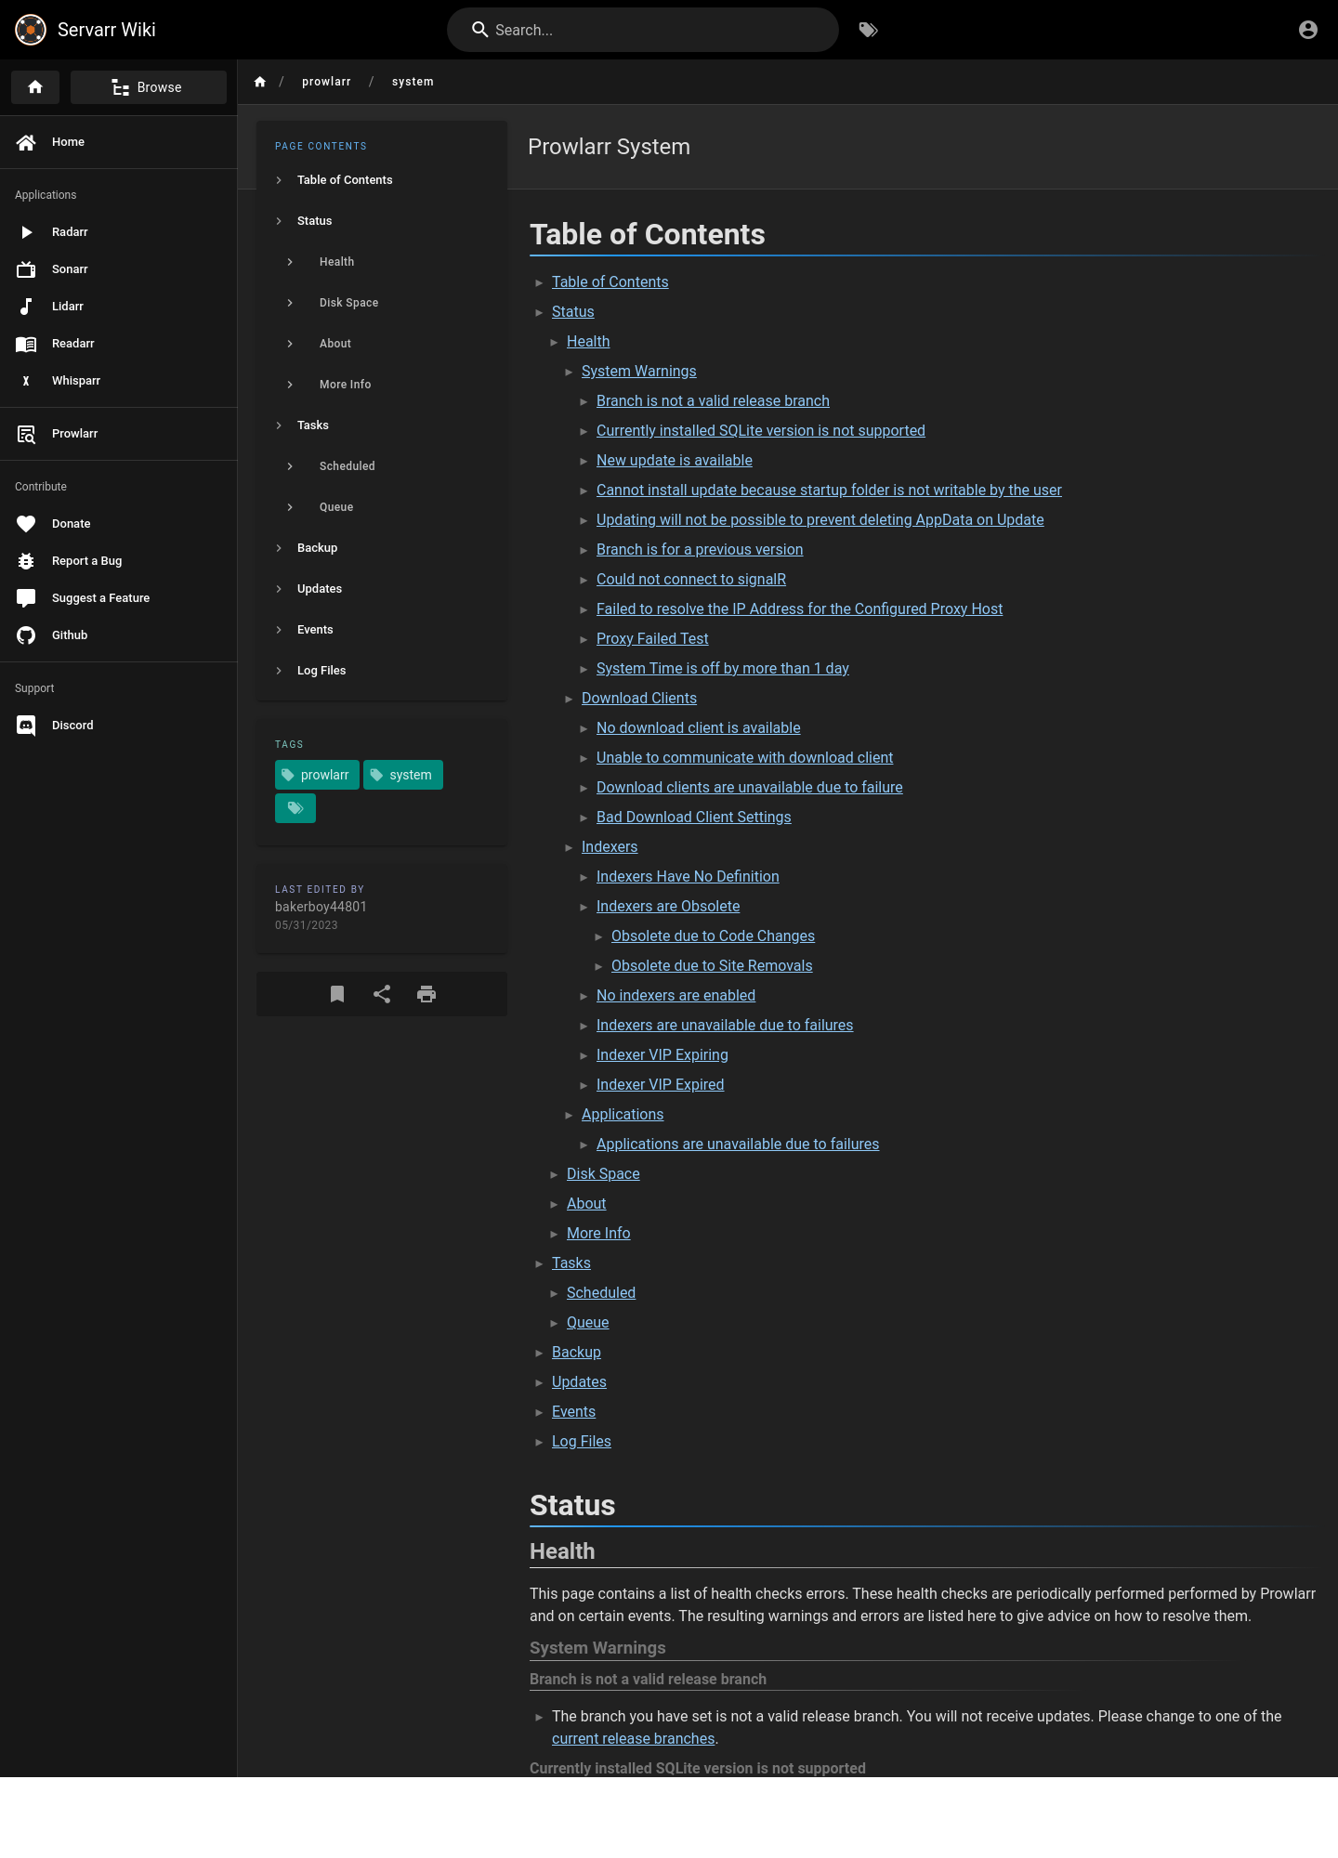Click the unlabeled tags icon button under Tags
Screen dimensions: 1338x1858
pos(295,808)
